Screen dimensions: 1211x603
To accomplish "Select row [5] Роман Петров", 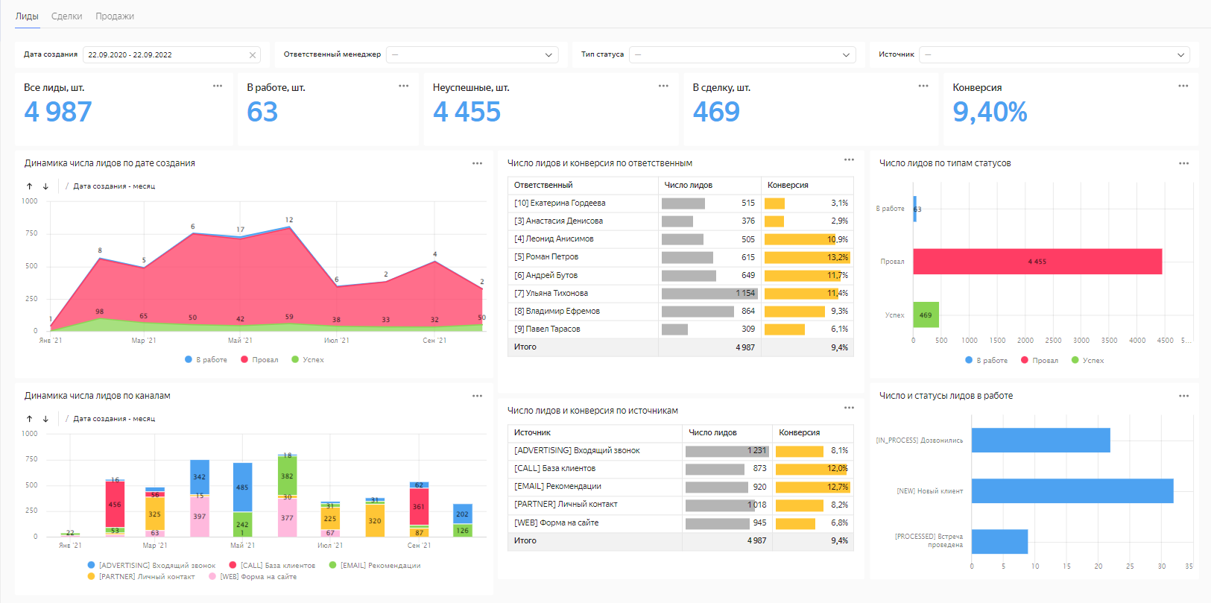I will coord(680,257).
